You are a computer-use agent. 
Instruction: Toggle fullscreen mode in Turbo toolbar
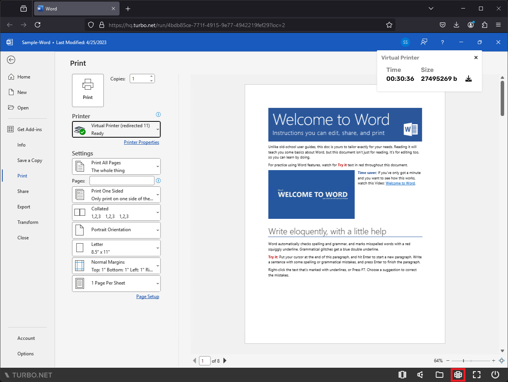pos(477,375)
